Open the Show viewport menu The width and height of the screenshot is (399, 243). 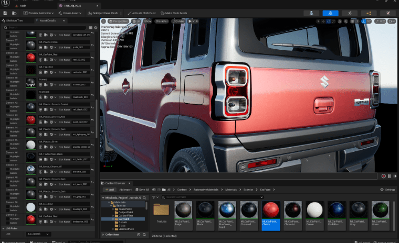click(x=148, y=21)
